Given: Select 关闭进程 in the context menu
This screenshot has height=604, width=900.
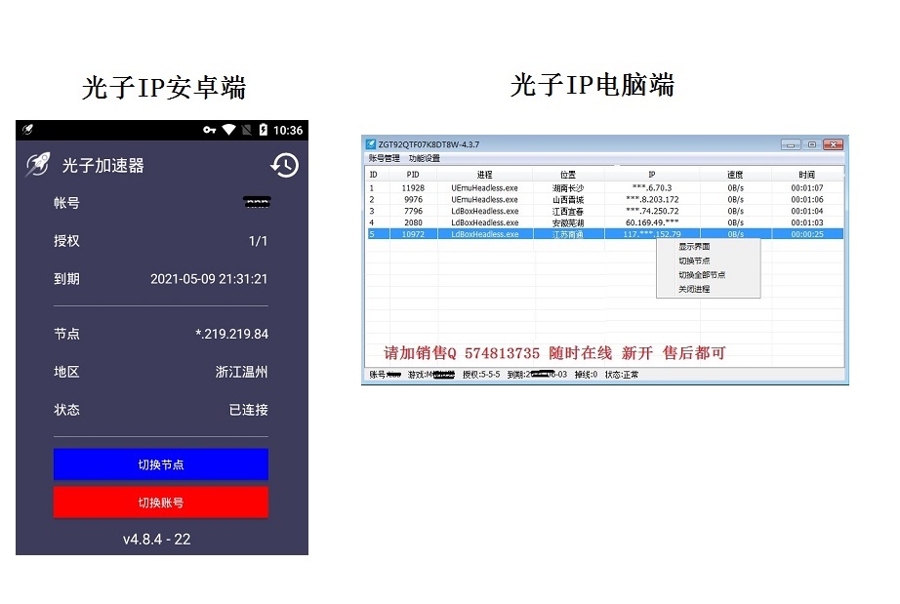Looking at the screenshot, I should pos(694,289).
